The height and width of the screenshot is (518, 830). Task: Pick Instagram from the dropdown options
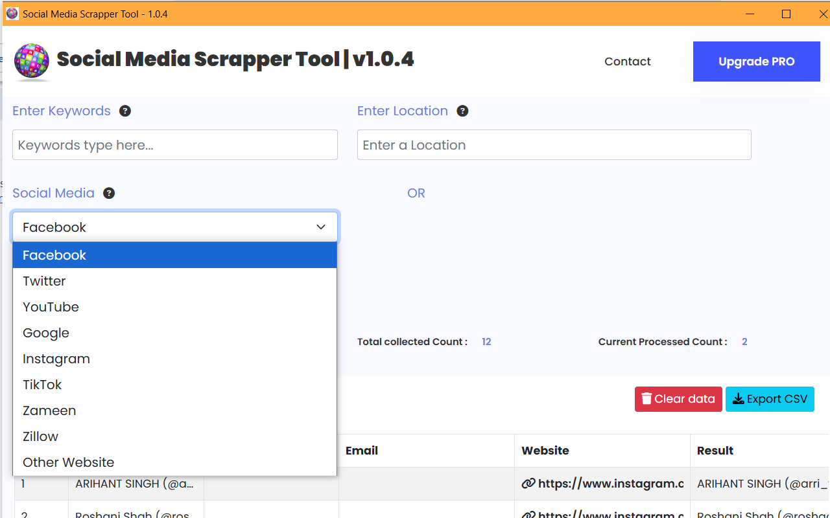pyautogui.click(x=175, y=359)
